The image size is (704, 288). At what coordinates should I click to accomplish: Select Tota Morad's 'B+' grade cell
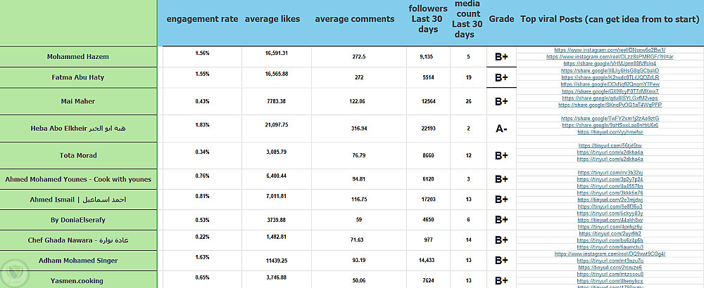[x=501, y=155]
